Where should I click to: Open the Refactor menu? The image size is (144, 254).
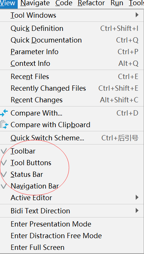click(91, 3)
